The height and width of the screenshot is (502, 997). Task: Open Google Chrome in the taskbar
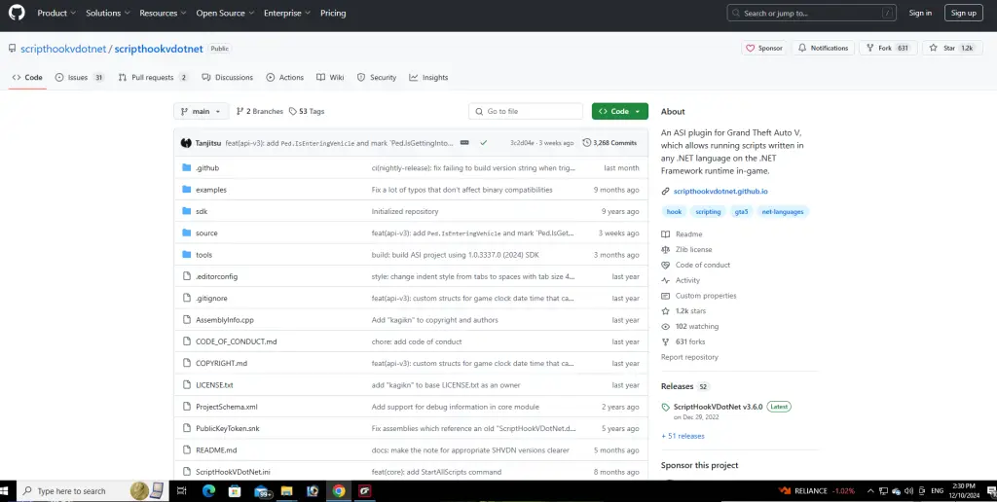(x=338, y=490)
